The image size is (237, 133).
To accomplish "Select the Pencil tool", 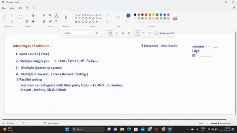I will coord(44,15).
